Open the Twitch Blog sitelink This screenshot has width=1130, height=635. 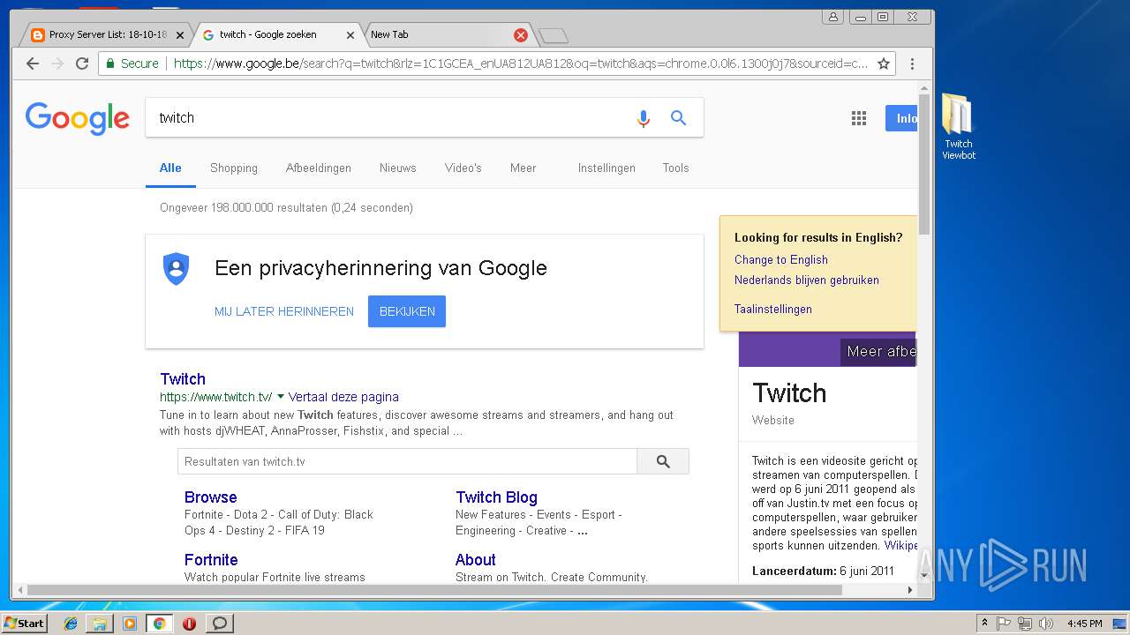point(496,497)
